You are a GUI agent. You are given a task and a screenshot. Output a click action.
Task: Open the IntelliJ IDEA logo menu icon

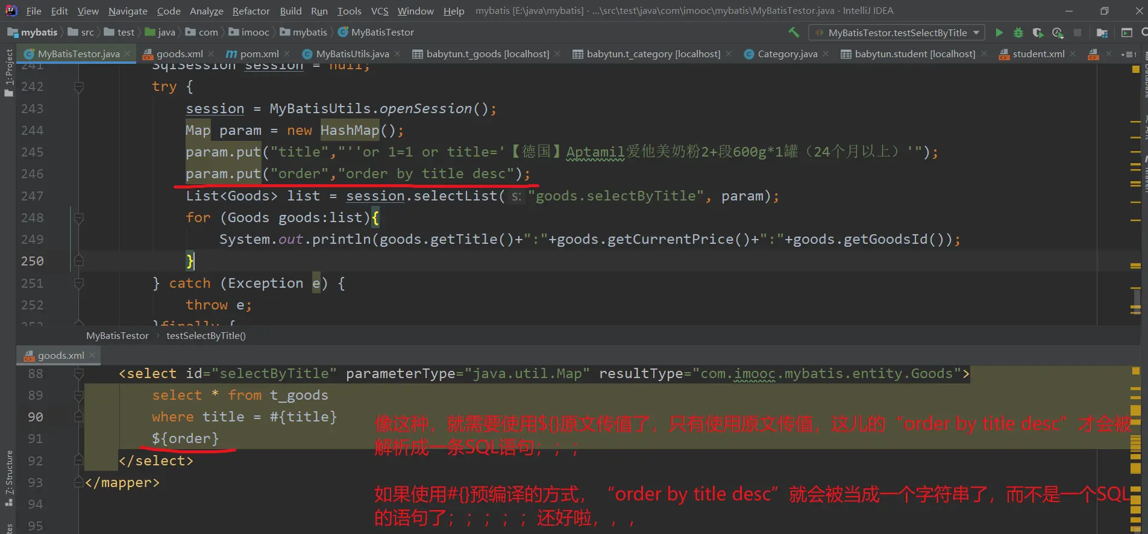pyautogui.click(x=11, y=10)
